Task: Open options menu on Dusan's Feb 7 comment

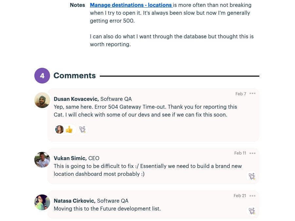Action: [252, 93]
